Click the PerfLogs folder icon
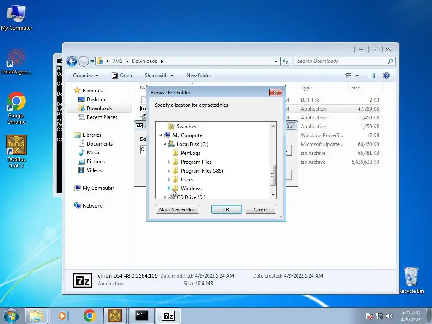 tap(175, 153)
